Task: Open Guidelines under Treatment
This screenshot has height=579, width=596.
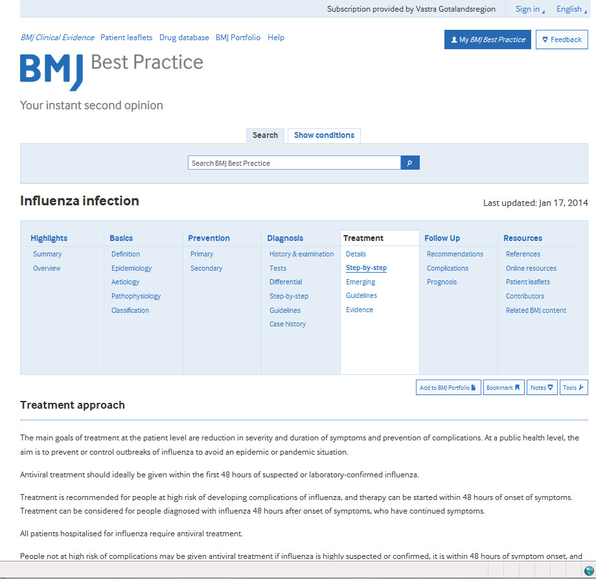Action: (361, 295)
